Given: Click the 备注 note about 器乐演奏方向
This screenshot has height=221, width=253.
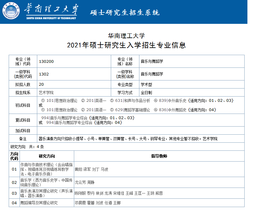Looking at the screenshot, I should pyautogui.click(x=128, y=139).
